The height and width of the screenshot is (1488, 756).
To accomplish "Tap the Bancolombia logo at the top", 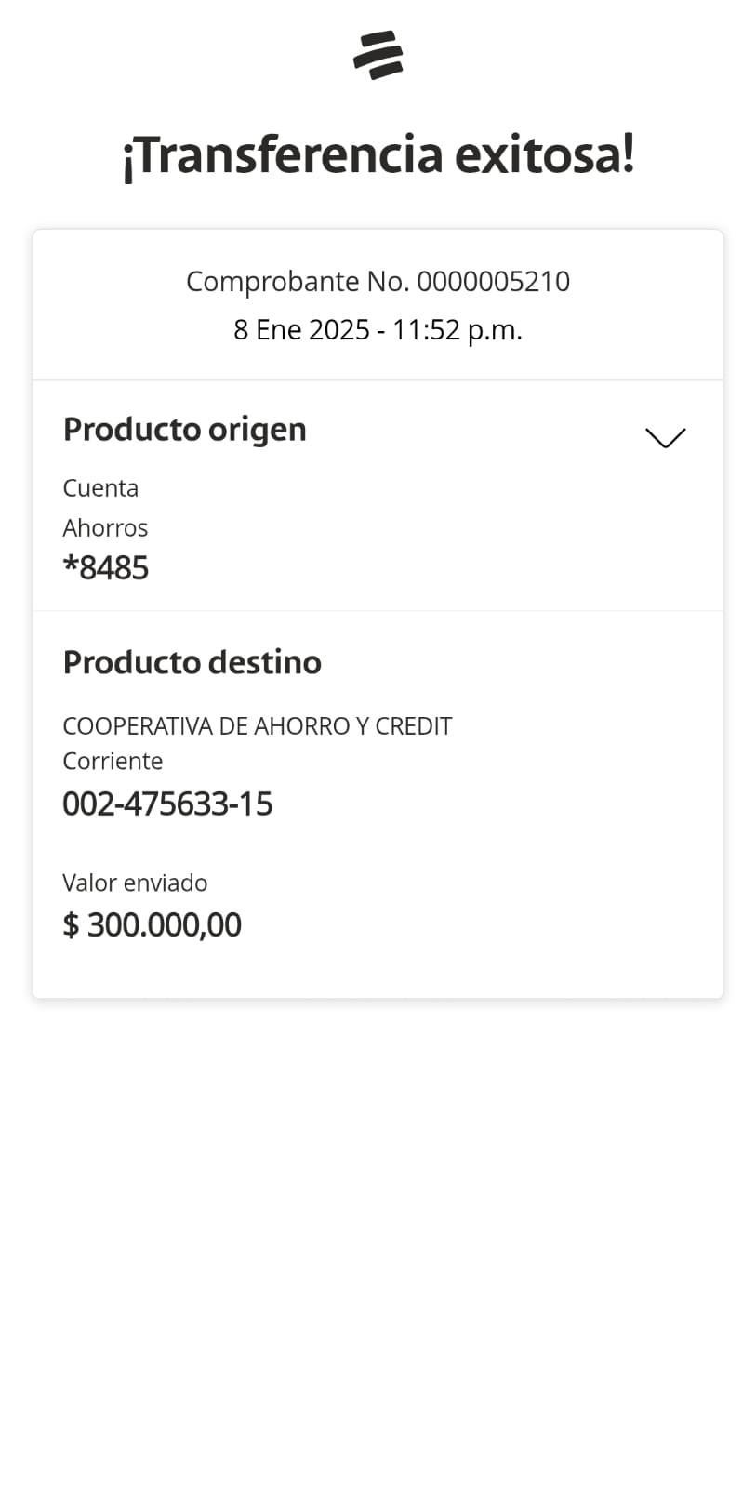I will click(x=378, y=55).
